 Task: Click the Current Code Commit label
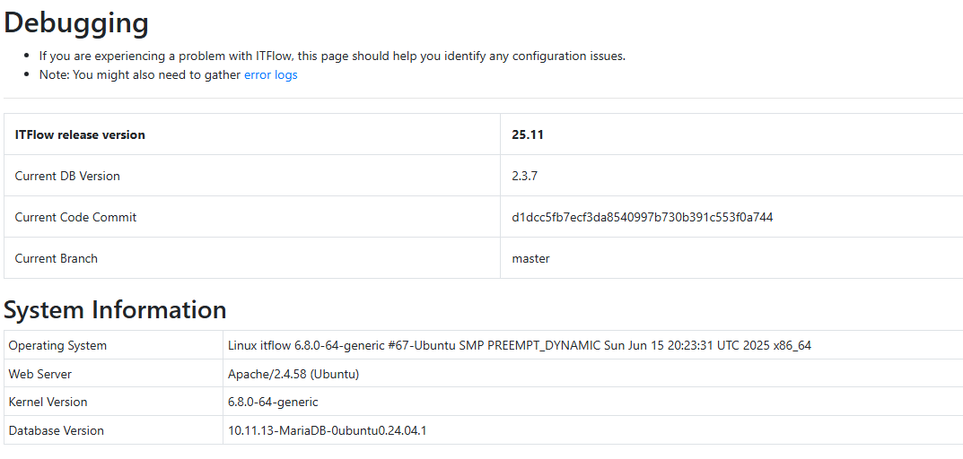click(x=75, y=217)
